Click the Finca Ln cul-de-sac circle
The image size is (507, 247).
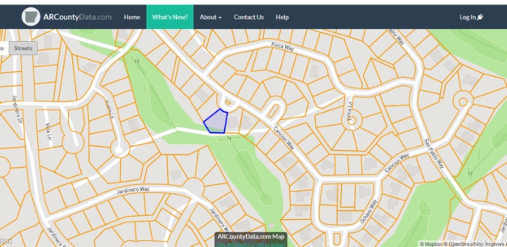pyautogui.click(x=352, y=120)
